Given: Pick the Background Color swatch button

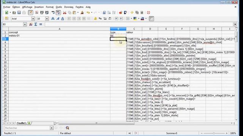Looking at the screenshot, I should point(135,19).
